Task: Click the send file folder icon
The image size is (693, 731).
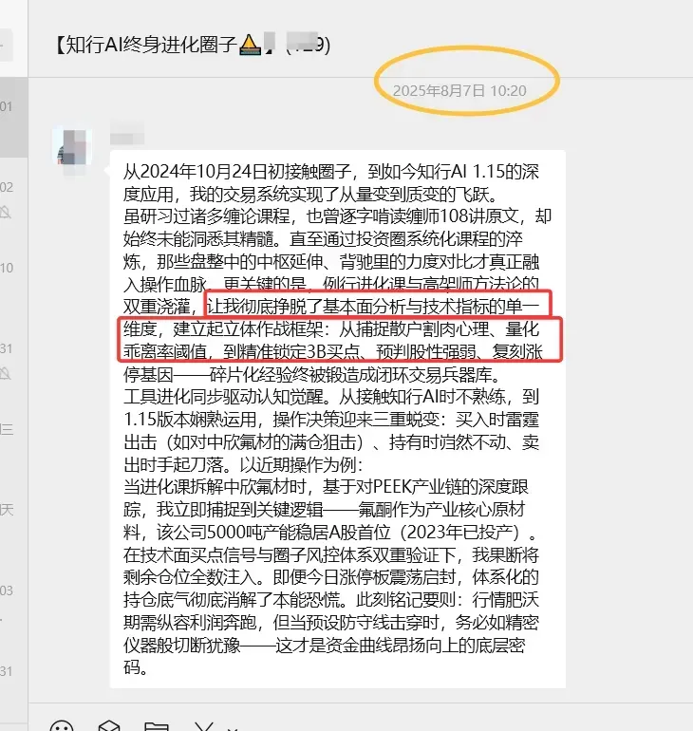Action: click(156, 727)
